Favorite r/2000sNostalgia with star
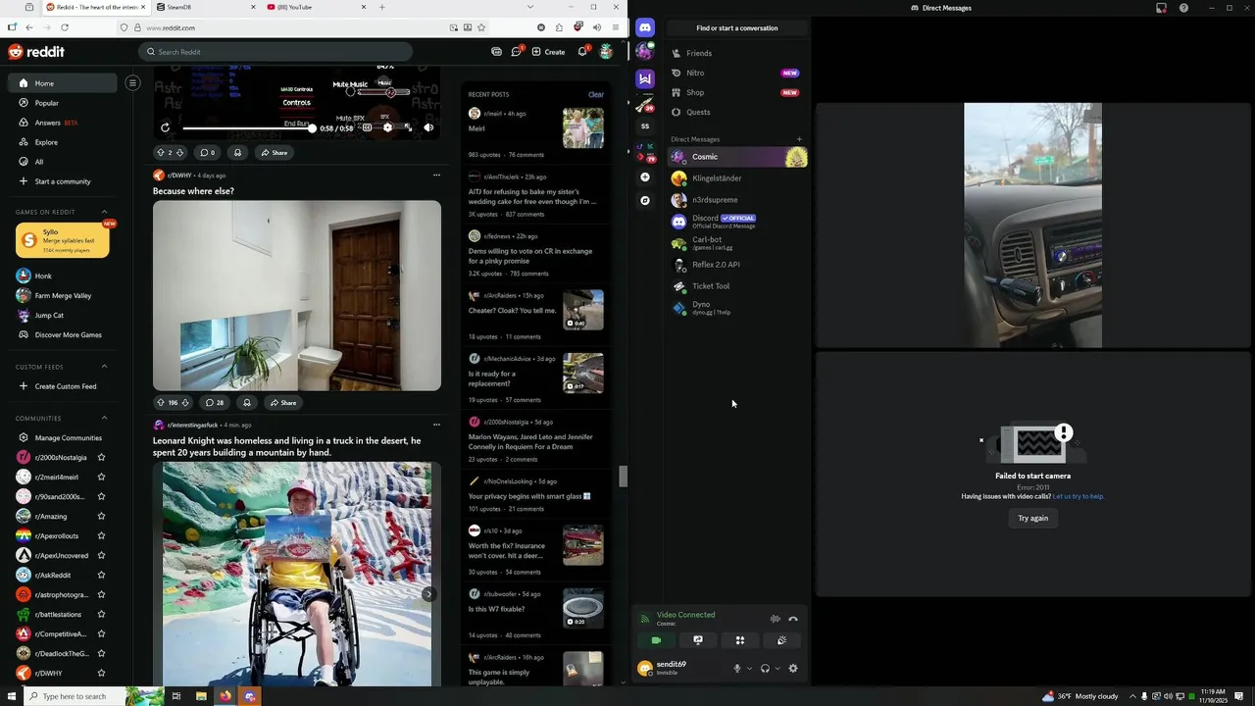 point(101,458)
